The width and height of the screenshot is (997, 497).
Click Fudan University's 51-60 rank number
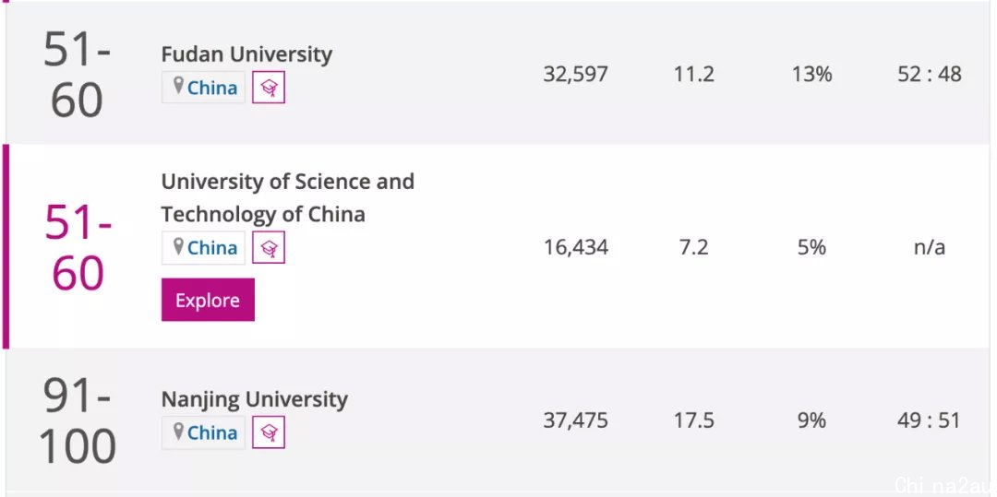point(77,75)
